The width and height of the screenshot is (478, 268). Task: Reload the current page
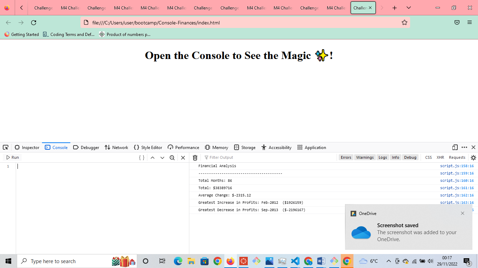coord(34,23)
